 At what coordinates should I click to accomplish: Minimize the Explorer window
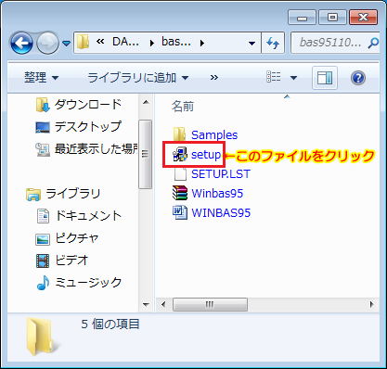[x=302, y=18]
